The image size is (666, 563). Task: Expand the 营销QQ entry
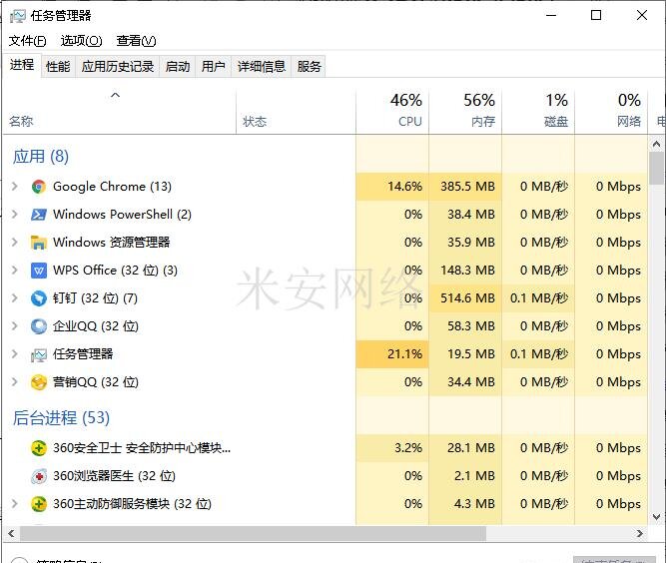point(14,382)
